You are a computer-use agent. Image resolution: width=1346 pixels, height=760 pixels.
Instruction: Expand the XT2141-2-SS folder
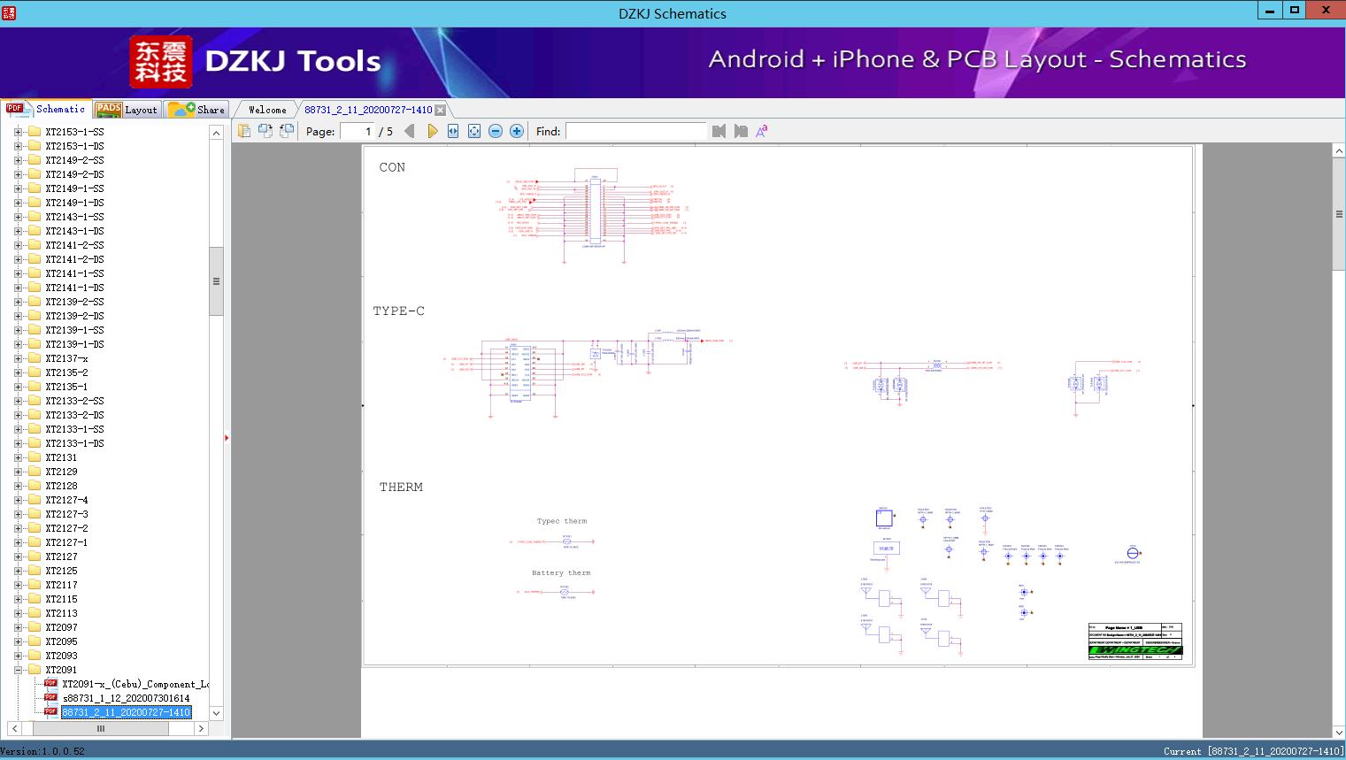[18, 245]
